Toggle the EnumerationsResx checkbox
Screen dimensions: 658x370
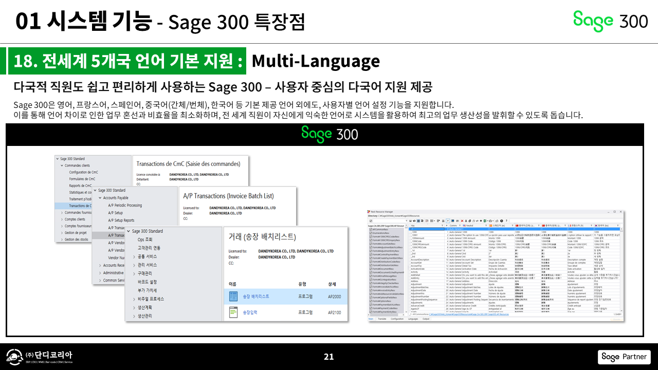click(371, 233)
